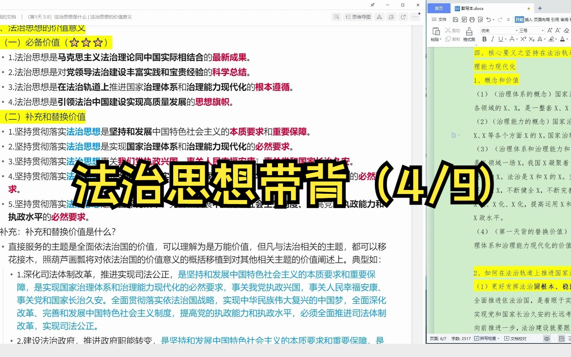Open the undo history dropdown arrow

494,20
